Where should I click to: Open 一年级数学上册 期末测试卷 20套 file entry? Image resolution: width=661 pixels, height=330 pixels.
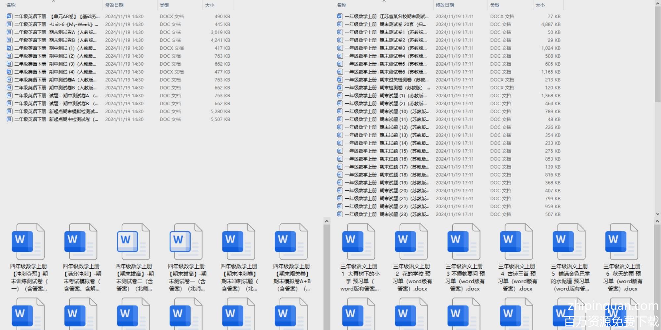point(387,24)
